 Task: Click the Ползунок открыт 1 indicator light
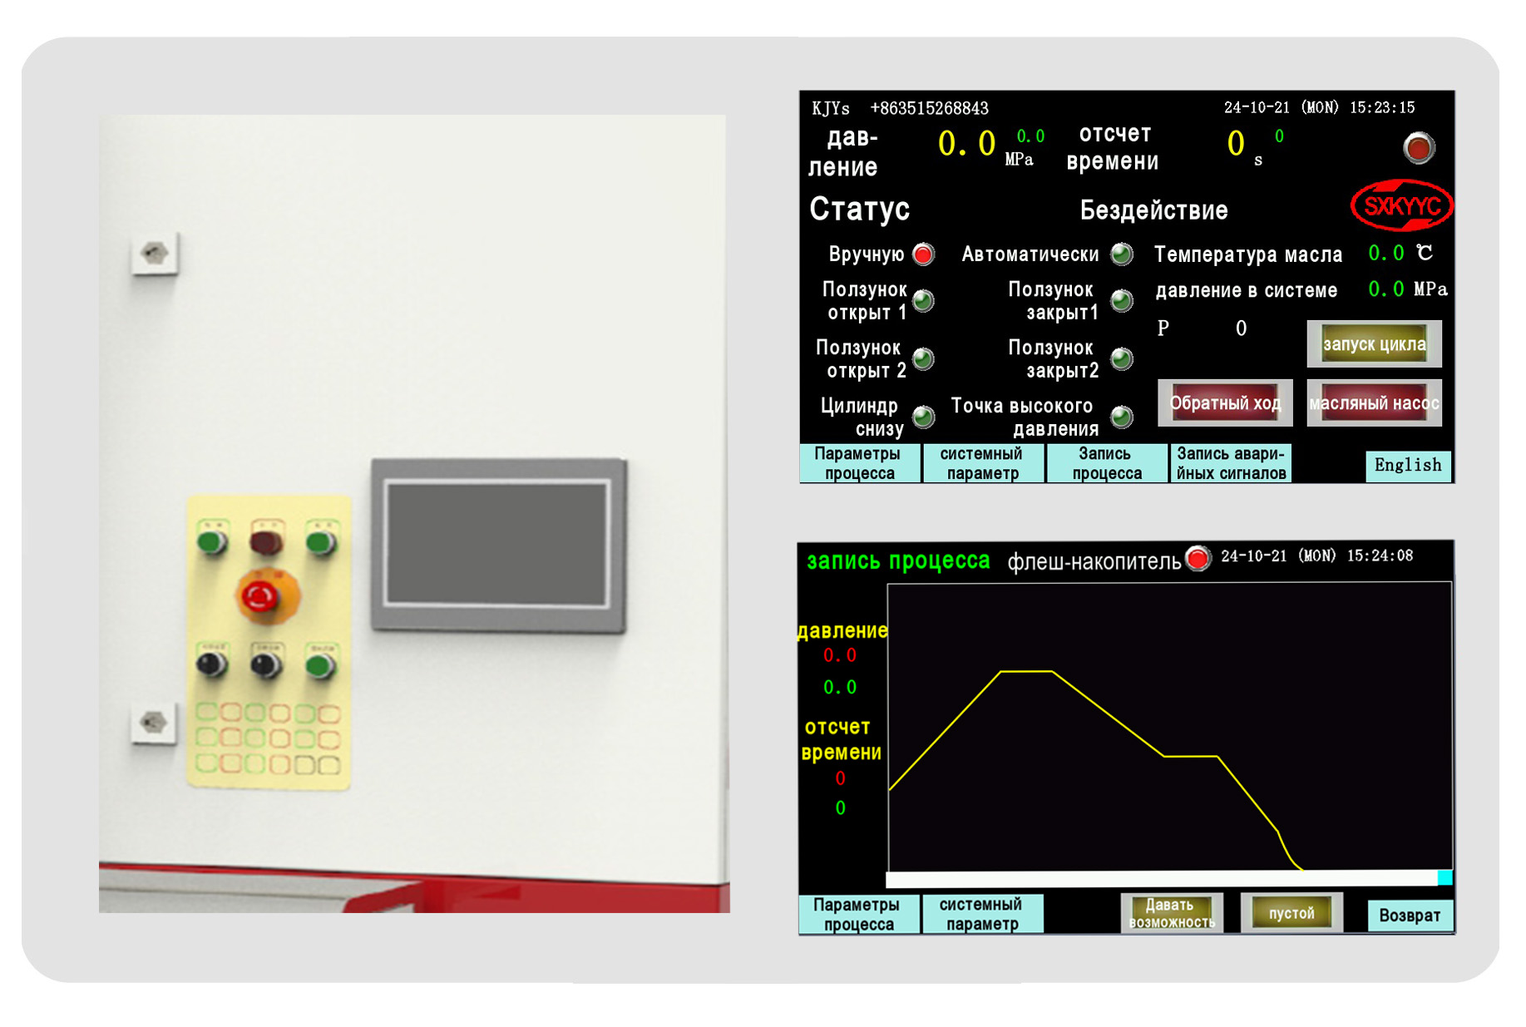[923, 300]
